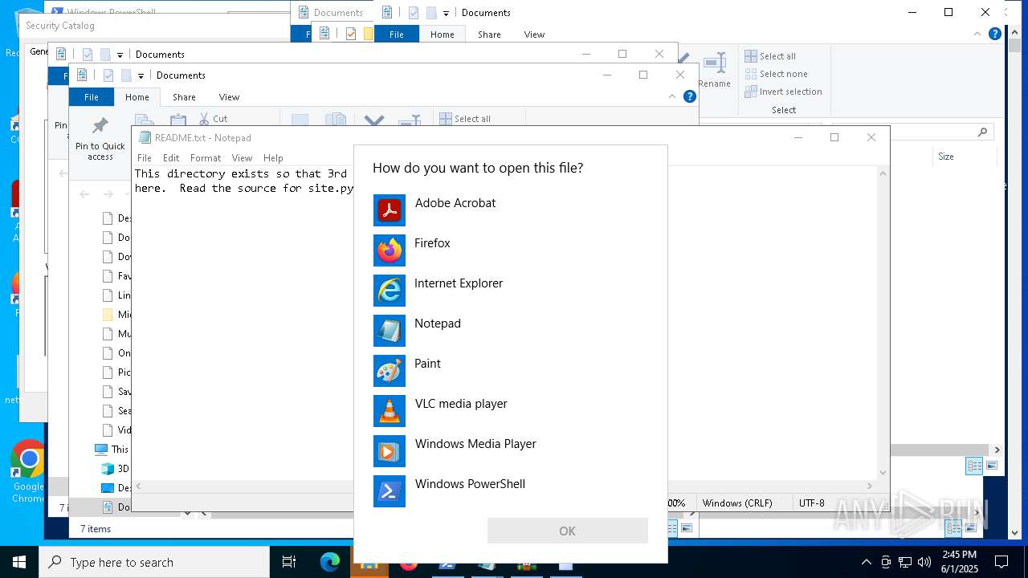
Task: Choose Adobe Acrobat to open the file
Action: [x=511, y=210]
